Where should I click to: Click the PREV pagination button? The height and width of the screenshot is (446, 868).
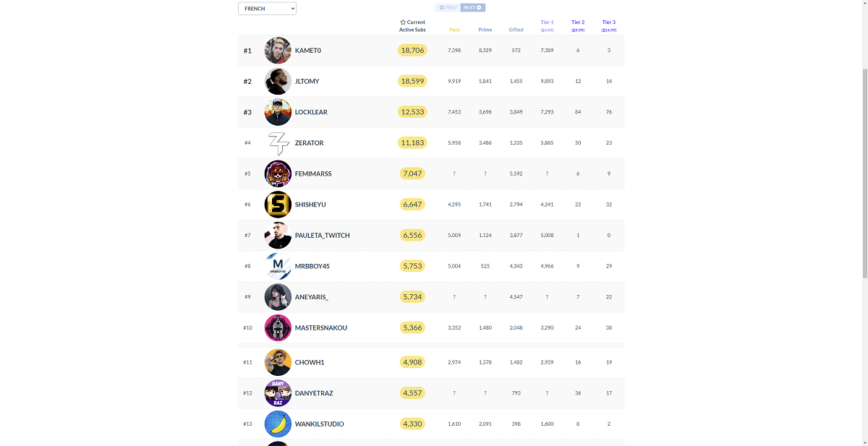449,7
